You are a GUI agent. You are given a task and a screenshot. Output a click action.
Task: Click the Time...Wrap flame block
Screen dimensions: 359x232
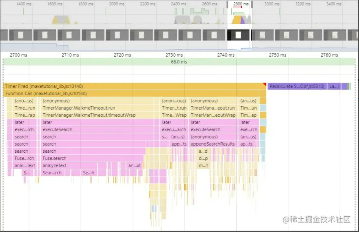[x=174, y=115]
